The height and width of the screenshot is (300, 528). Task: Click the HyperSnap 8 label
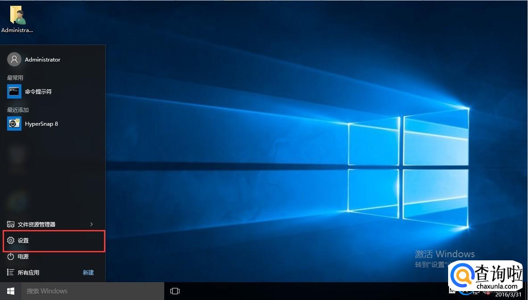[x=42, y=124]
